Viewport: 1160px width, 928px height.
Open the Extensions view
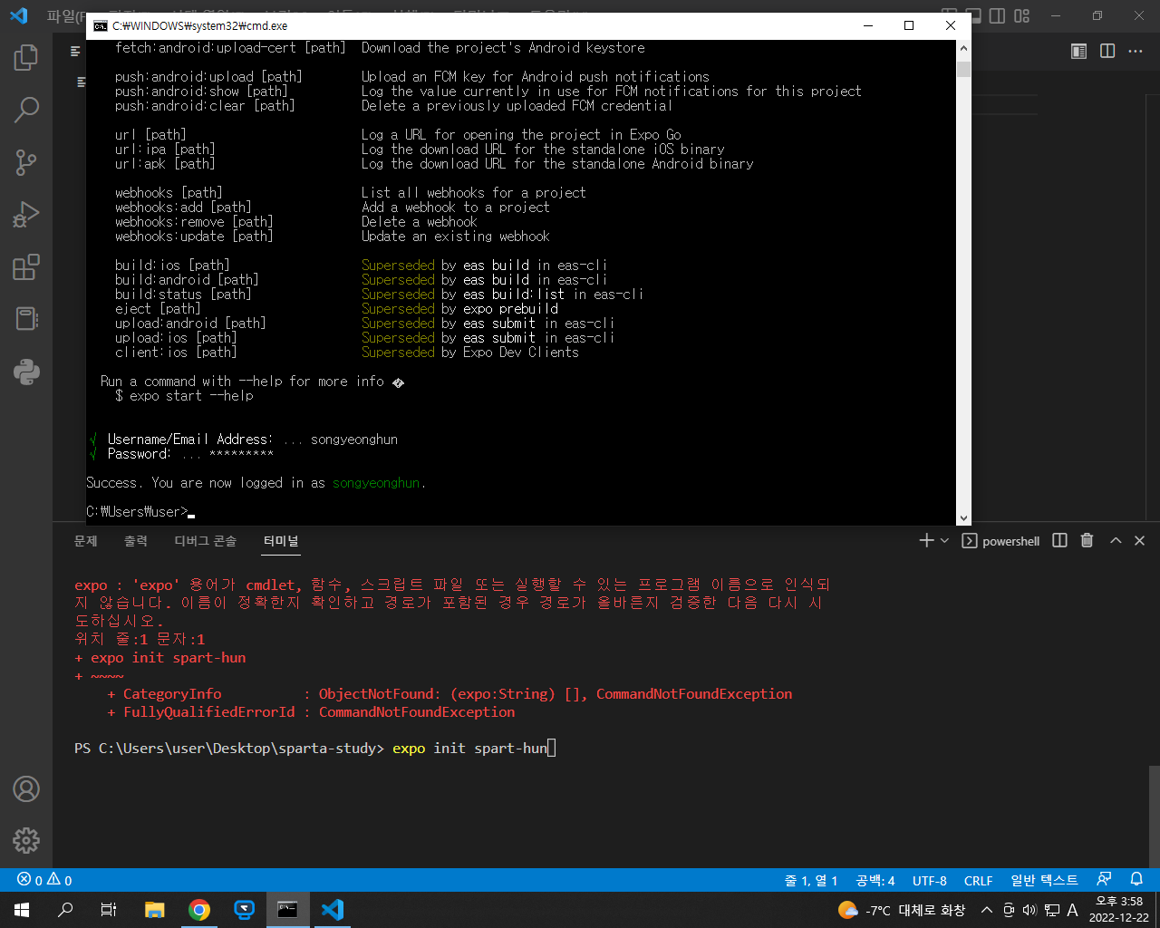click(26, 267)
